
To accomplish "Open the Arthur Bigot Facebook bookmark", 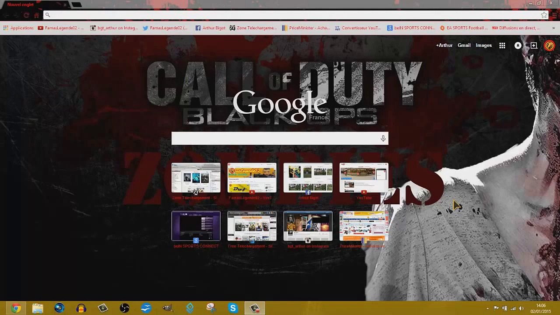I will click(x=210, y=28).
